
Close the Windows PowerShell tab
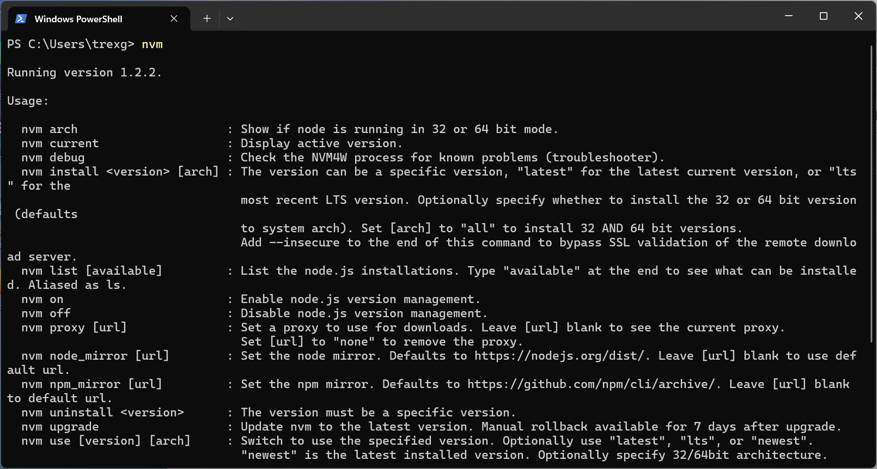tap(174, 19)
